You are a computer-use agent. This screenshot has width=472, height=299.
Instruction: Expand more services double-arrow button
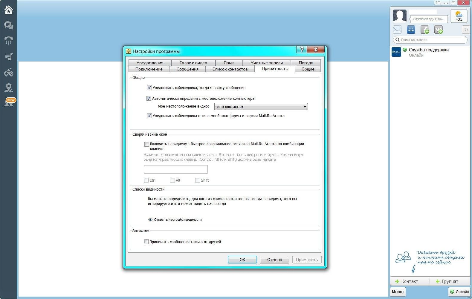pos(466,30)
